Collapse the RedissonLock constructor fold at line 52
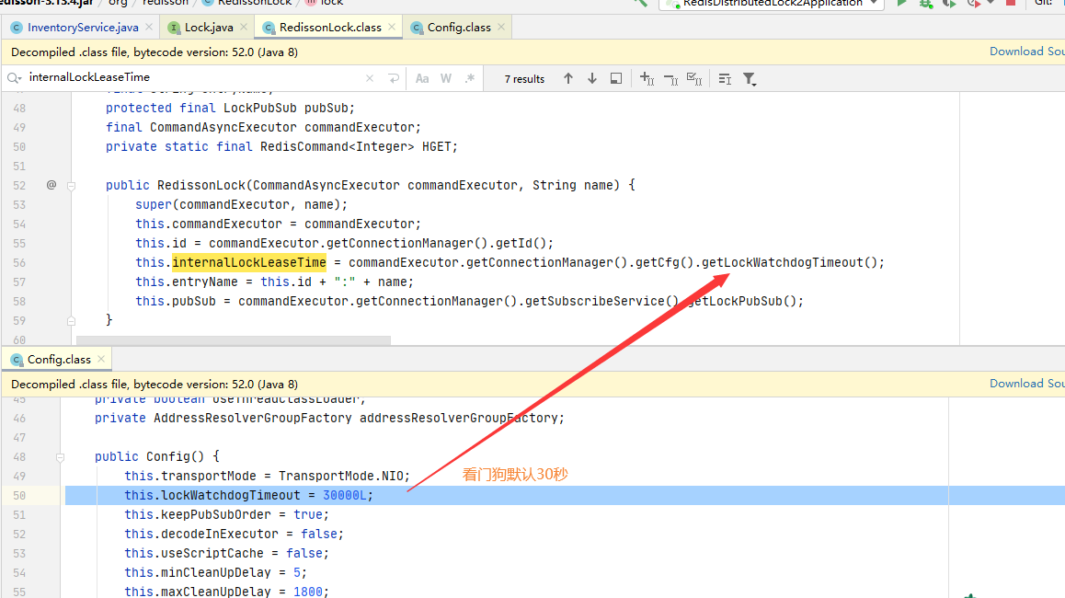Image resolution: width=1065 pixels, height=598 pixels. coord(72,186)
